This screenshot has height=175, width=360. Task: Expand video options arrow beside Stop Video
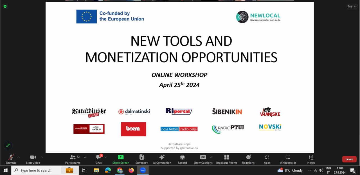click(x=42, y=157)
